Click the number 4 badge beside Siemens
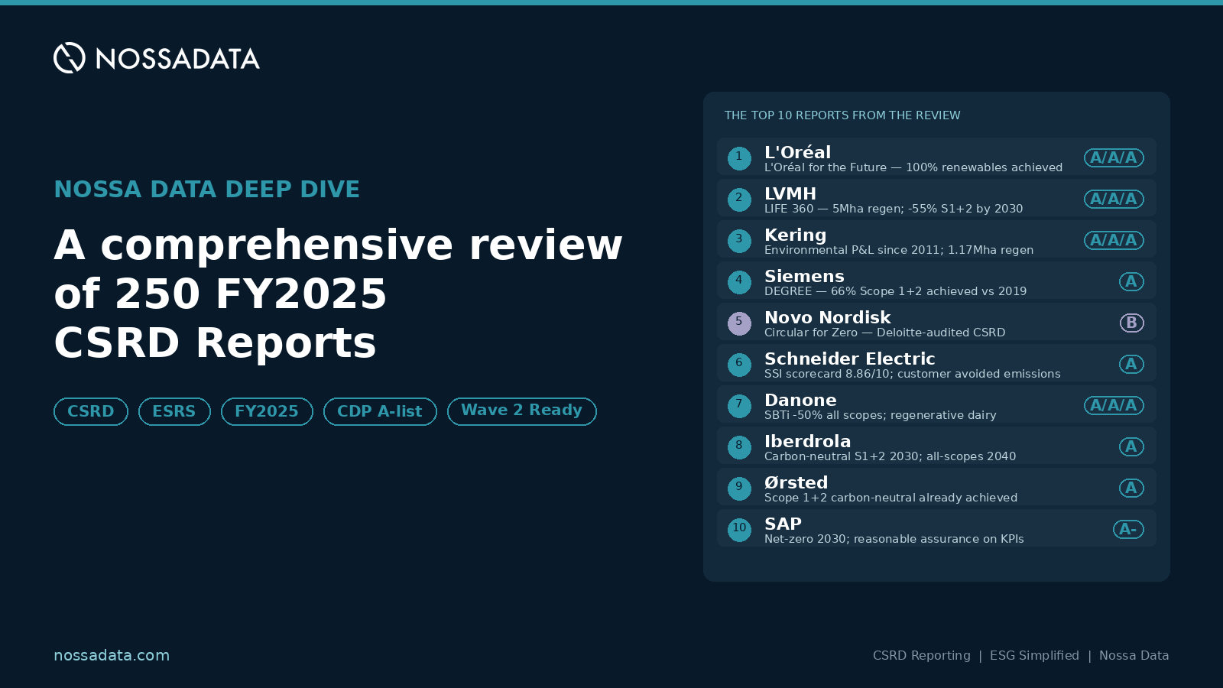 pos(739,282)
